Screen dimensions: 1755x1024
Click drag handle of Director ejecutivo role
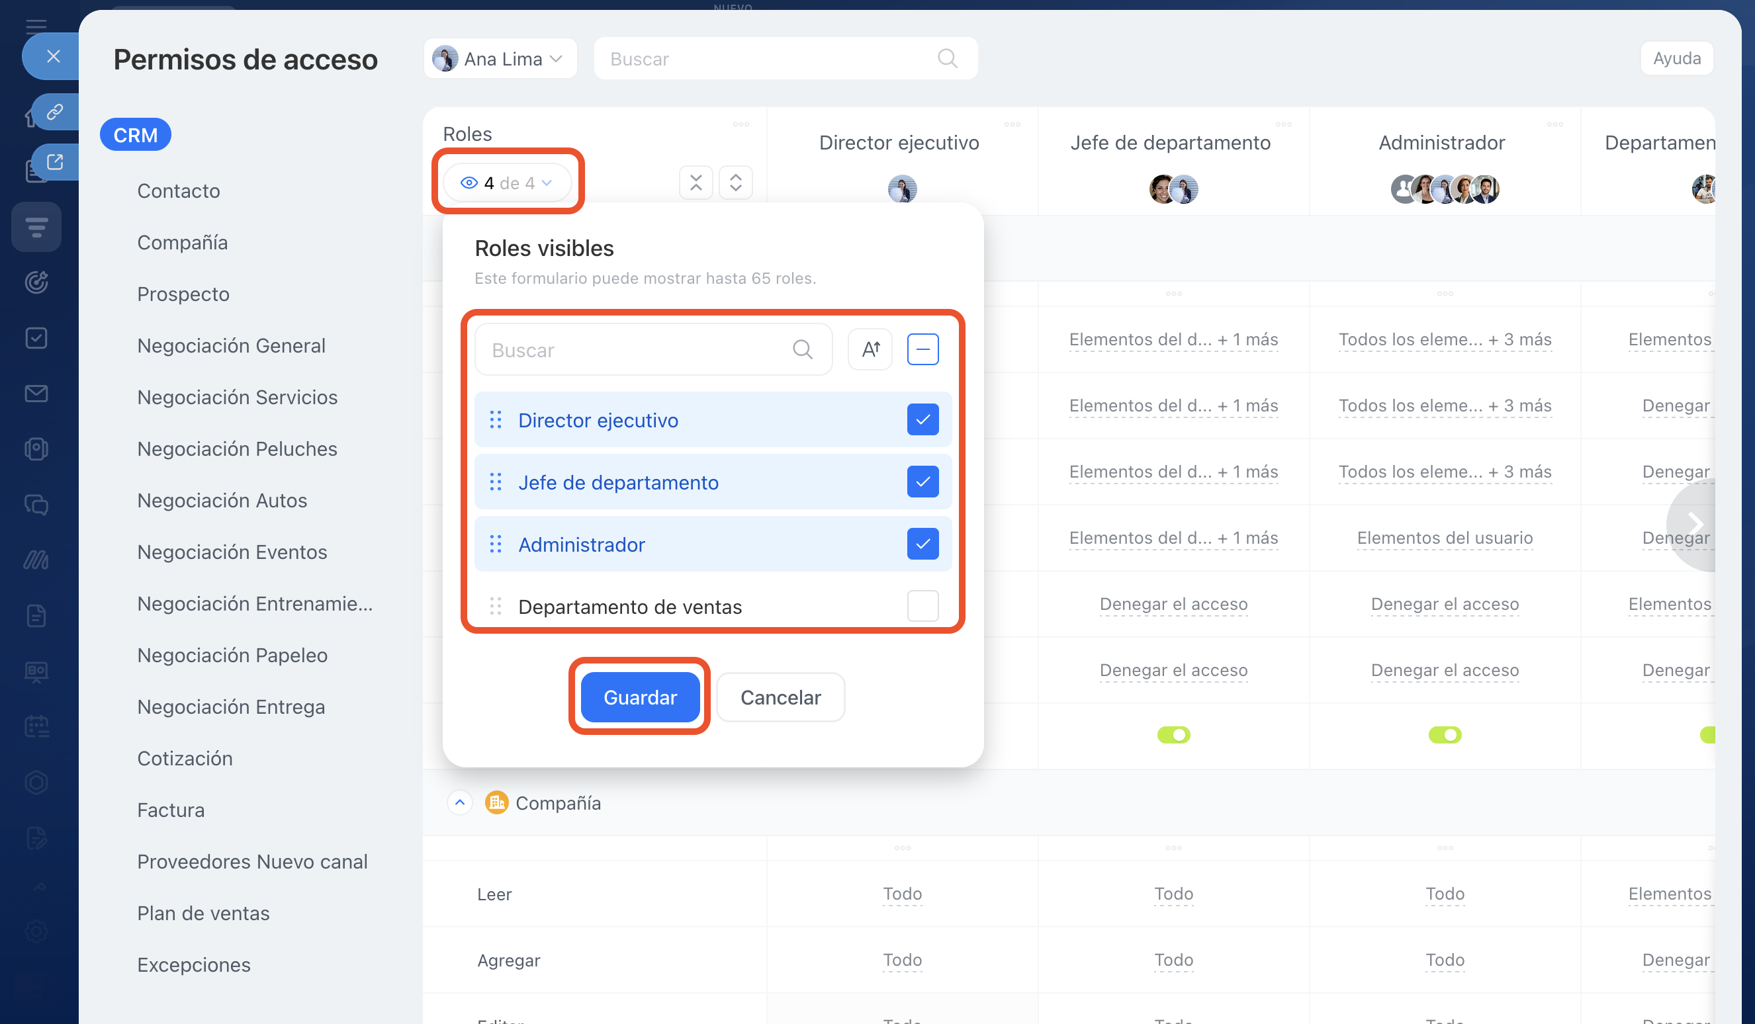[495, 420]
